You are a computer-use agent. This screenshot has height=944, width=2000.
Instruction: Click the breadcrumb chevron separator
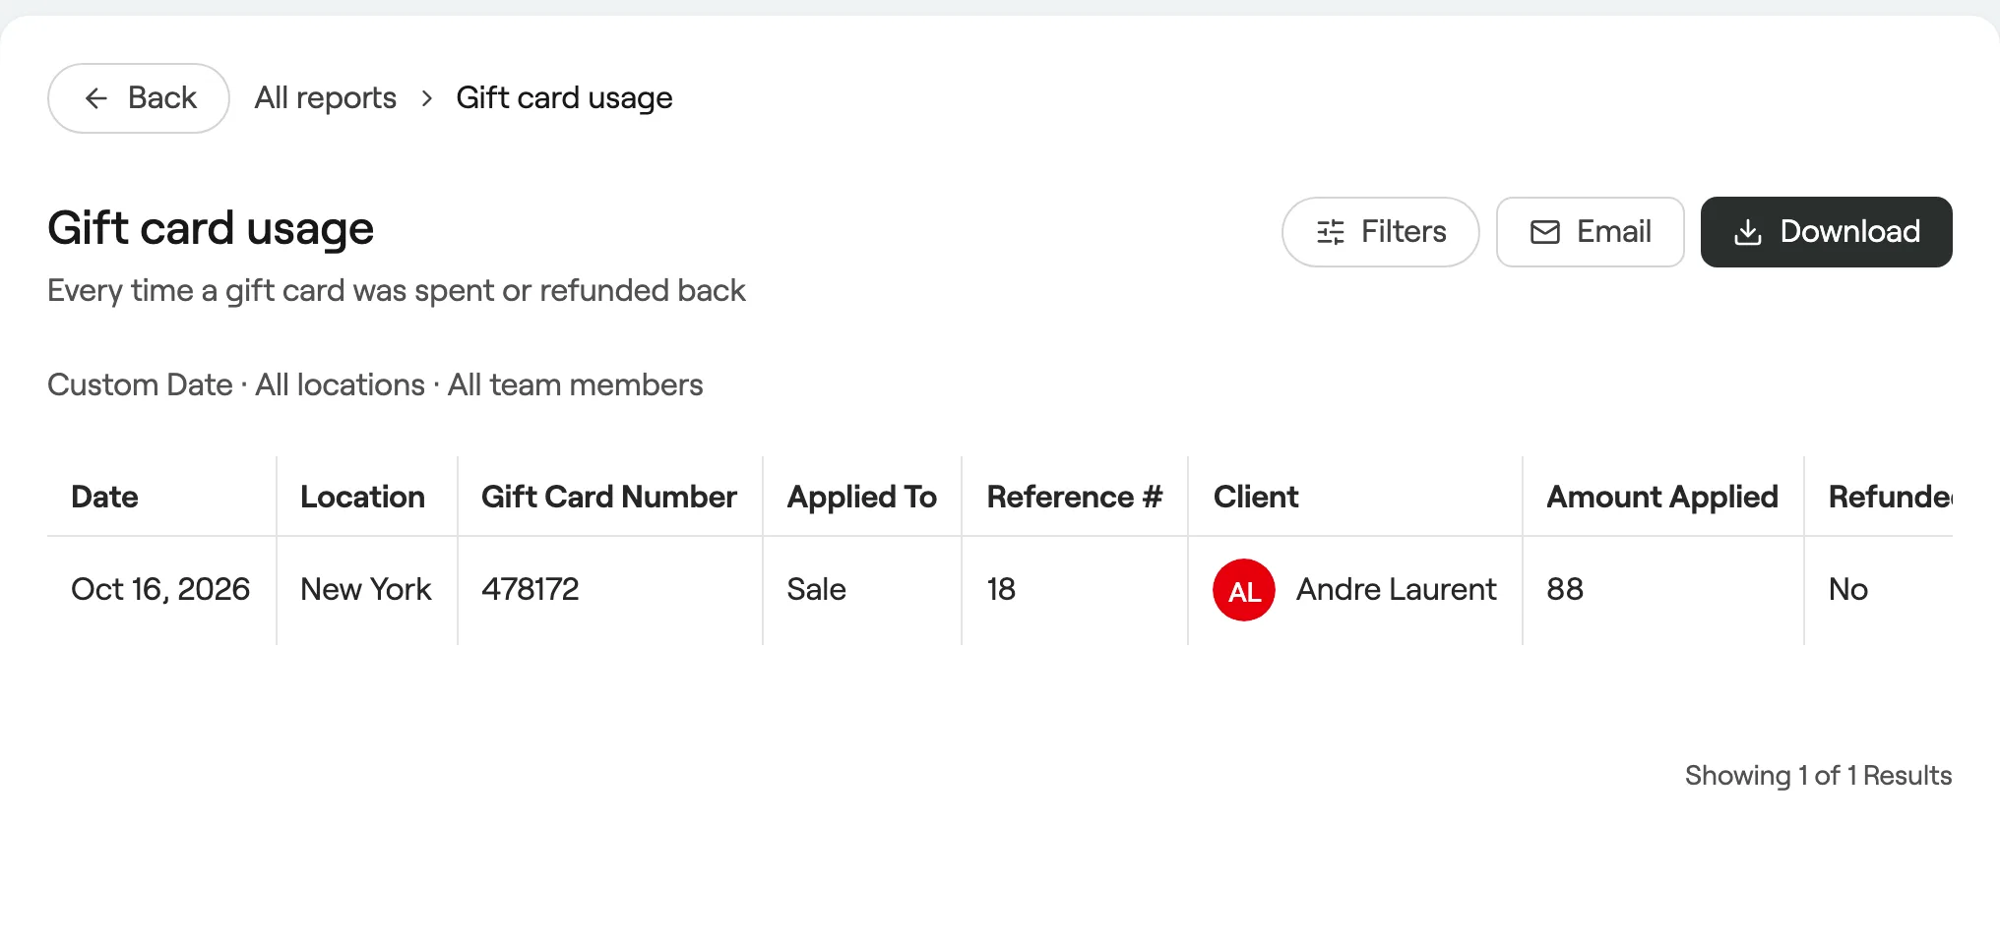(x=427, y=98)
